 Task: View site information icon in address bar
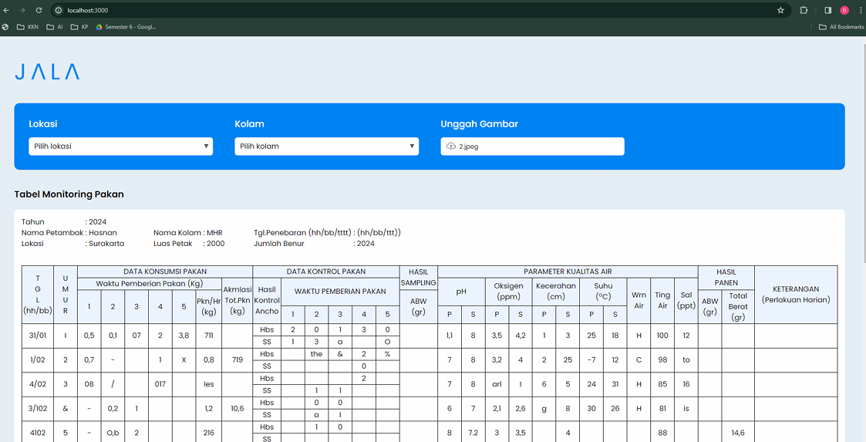click(x=59, y=10)
